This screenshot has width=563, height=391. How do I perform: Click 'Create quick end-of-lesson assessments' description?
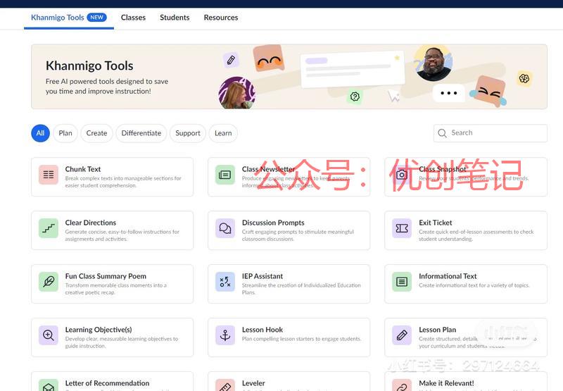click(x=476, y=235)
